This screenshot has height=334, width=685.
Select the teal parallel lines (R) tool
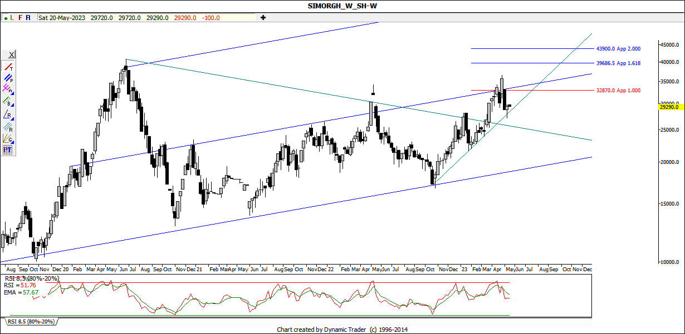point(8,126)
